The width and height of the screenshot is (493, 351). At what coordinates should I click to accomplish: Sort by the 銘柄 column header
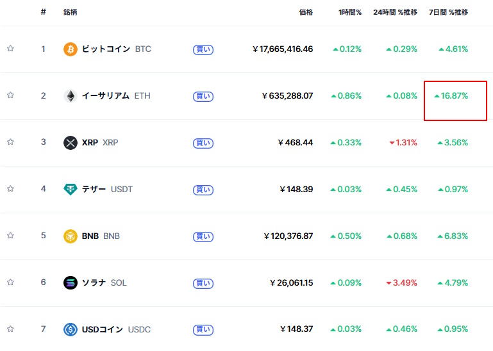(x=70, y=12)
